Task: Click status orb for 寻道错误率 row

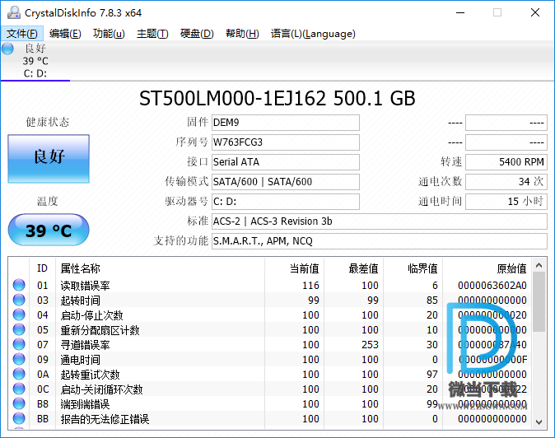Action: 19,344
